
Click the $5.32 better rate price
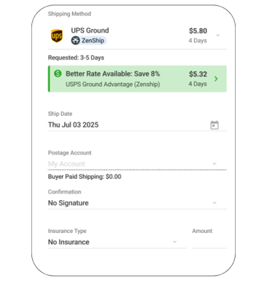[x=198, y=74]
